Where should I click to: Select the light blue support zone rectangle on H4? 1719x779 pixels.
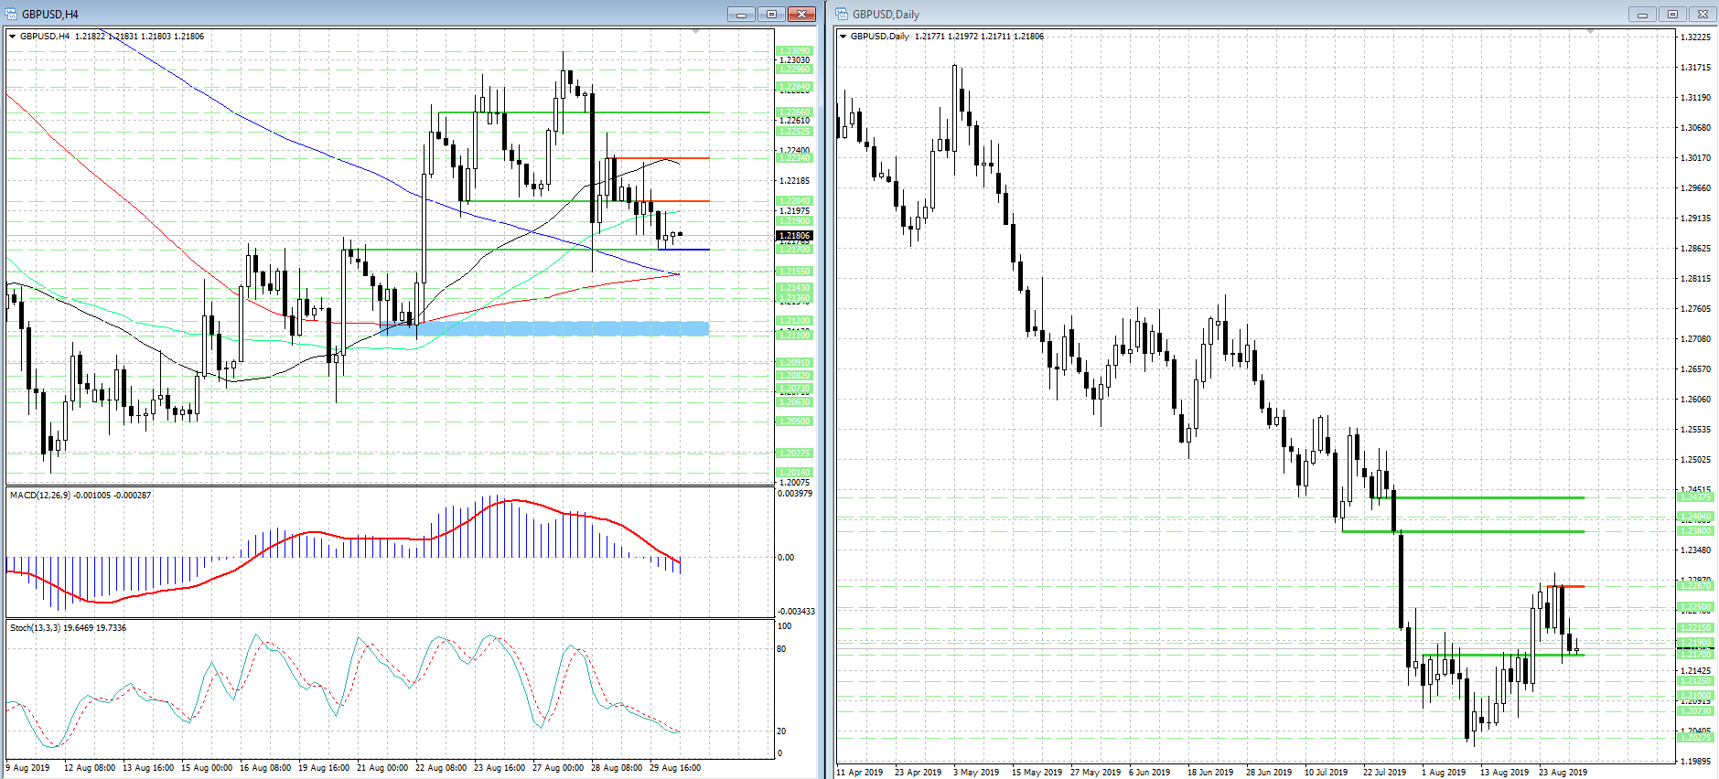[544, 328]
